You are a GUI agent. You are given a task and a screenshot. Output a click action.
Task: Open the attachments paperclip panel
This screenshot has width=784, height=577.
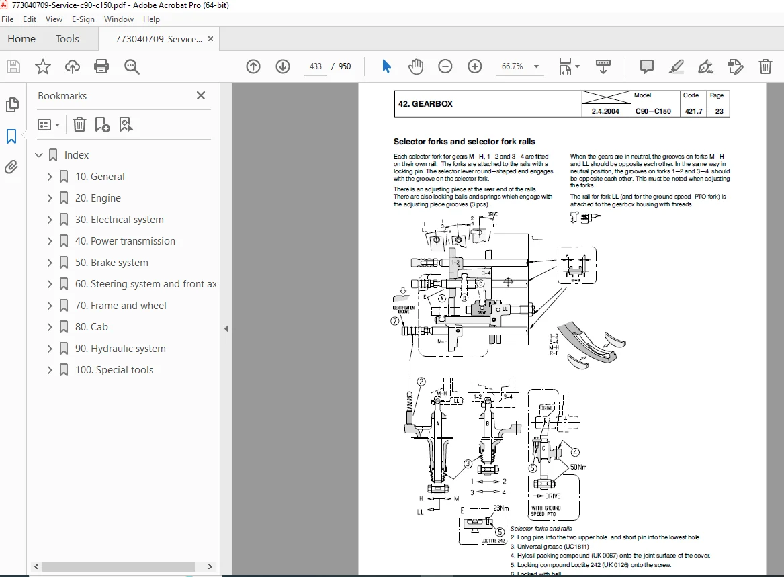(x=11, y=167)
